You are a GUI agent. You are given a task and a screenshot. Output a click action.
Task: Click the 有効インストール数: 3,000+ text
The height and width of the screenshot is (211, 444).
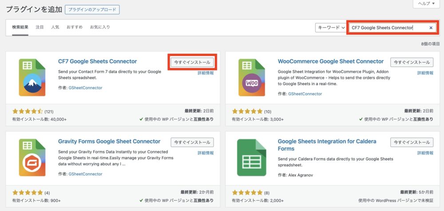tap(258, 119)
